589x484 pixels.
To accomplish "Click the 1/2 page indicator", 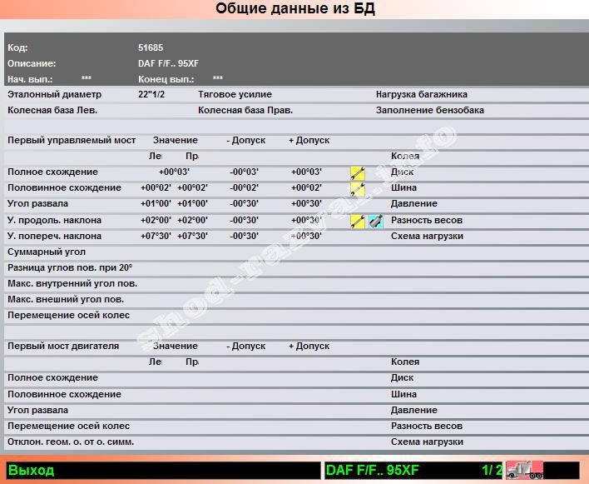I will coord(491,470).
